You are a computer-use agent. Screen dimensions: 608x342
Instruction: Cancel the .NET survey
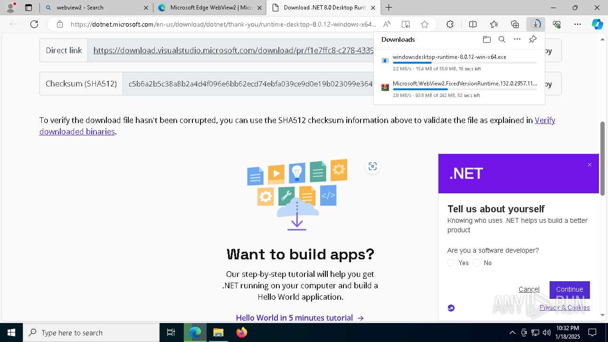click(x=529, y=289)
